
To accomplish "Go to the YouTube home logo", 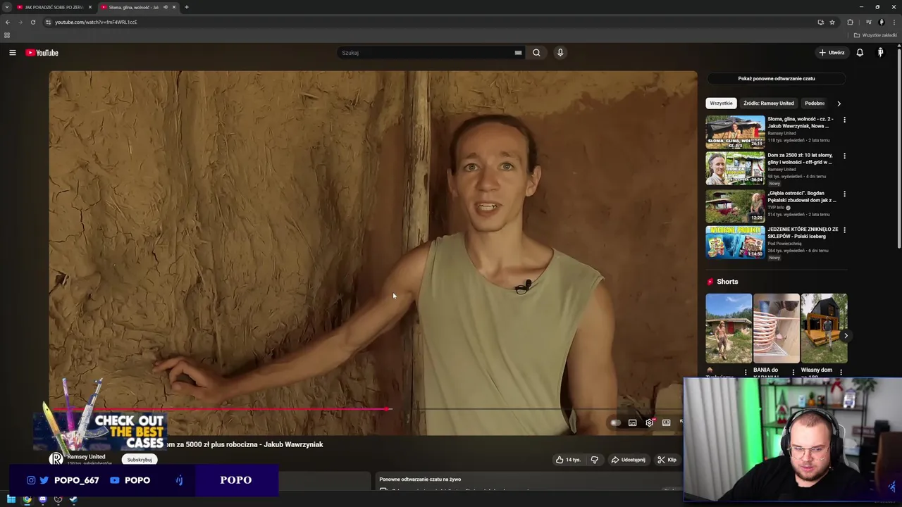I will (42, 53).
